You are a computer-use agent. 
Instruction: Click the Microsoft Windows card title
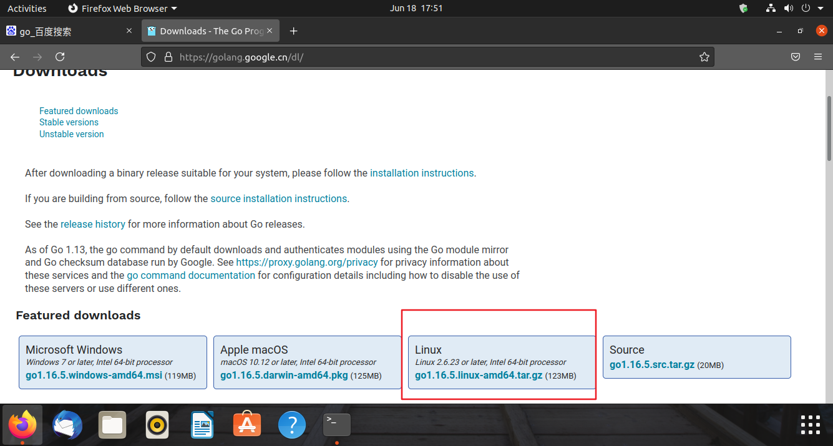[x=74, y=350]
